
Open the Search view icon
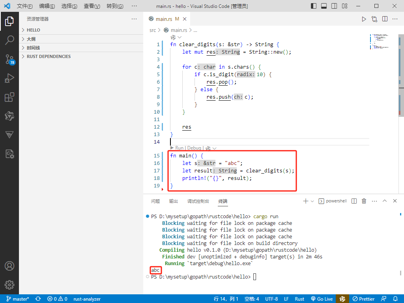tap(9, 40)
